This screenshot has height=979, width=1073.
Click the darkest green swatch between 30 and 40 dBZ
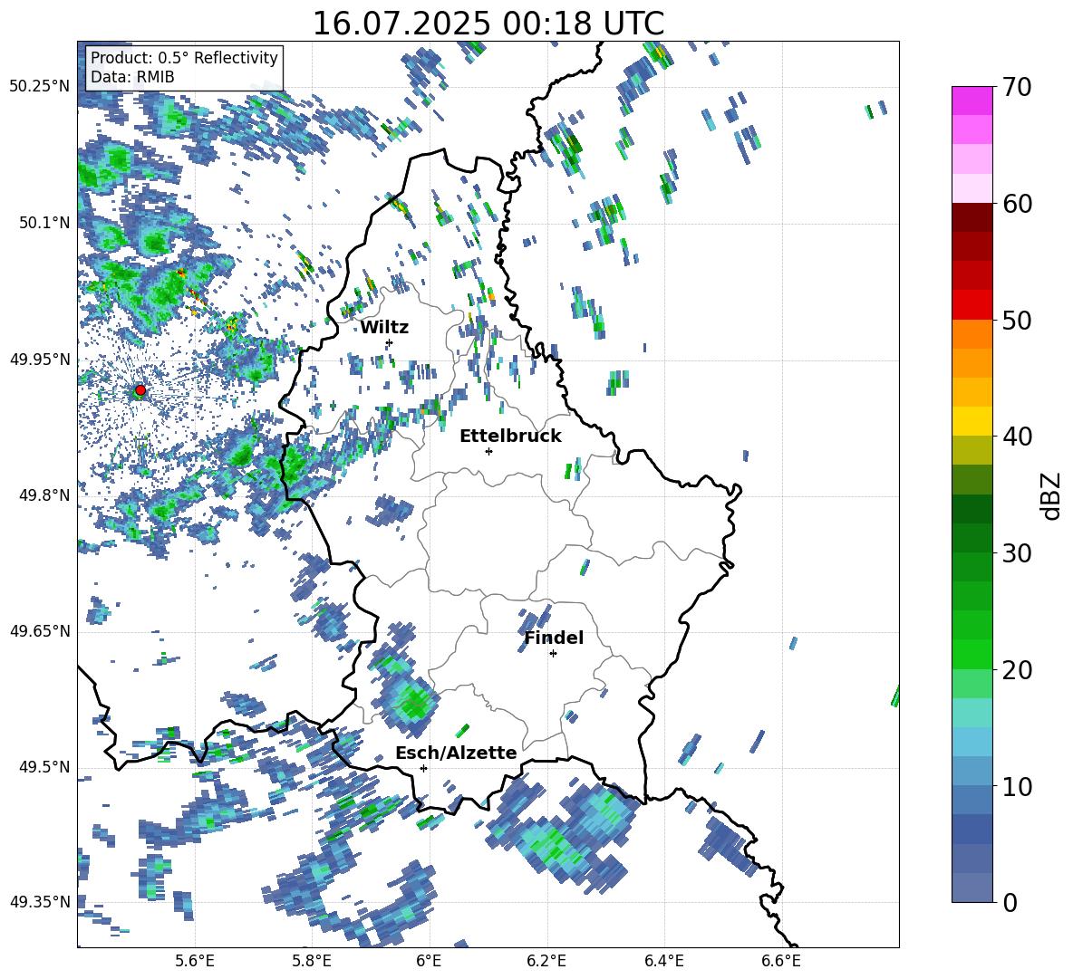tap(971, 509)
